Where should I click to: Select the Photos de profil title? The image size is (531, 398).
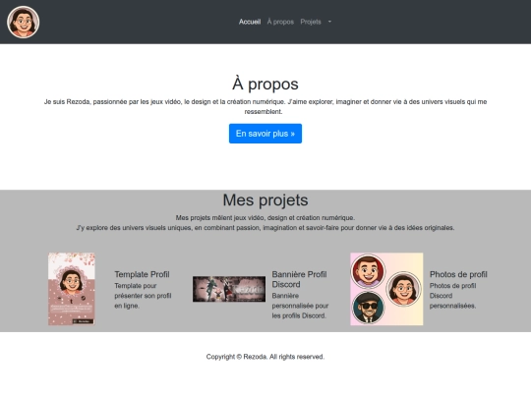point(458,274)
